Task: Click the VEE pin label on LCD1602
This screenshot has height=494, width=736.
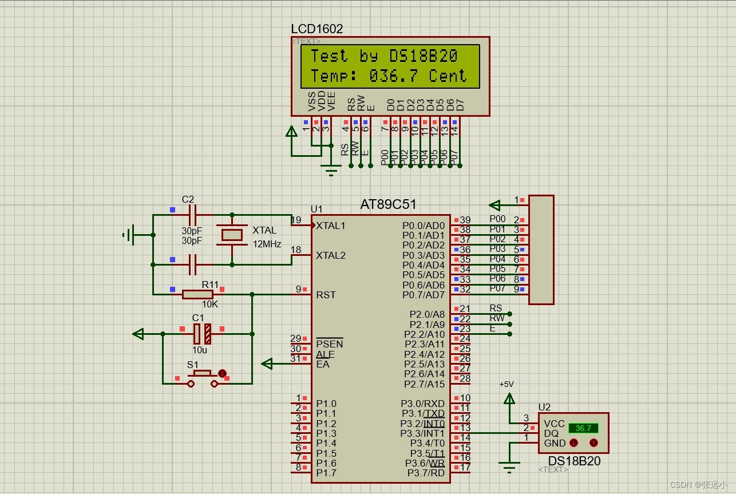Action: (x=331, y=101)
